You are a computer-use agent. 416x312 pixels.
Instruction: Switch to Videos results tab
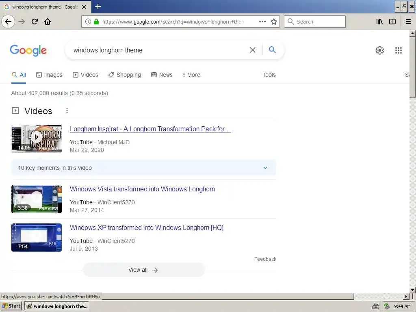point(85,75)
